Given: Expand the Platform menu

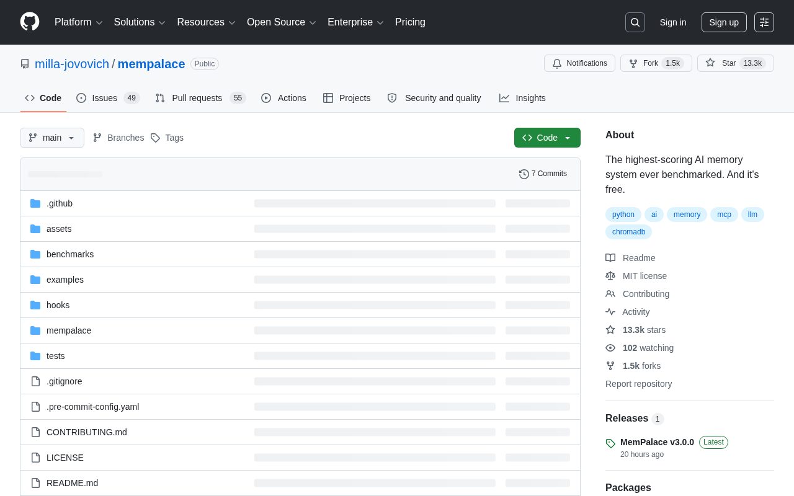Looking at the screenshot, I should [x=79, y=22].
